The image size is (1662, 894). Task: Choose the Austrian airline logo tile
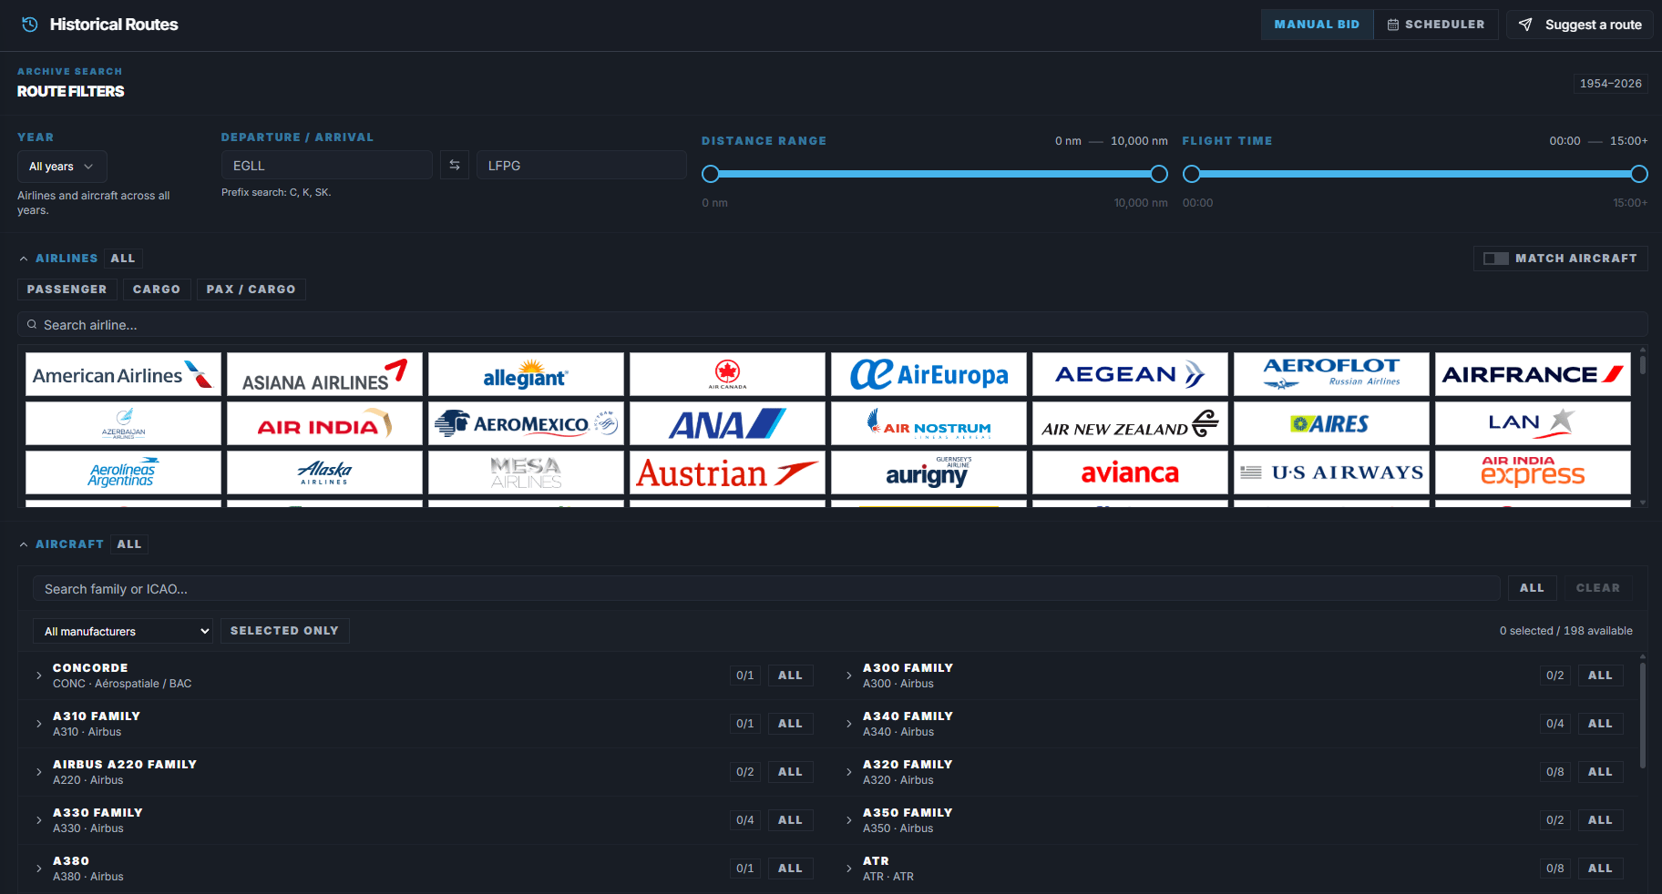pyautogui.click(x=728, y=472)
